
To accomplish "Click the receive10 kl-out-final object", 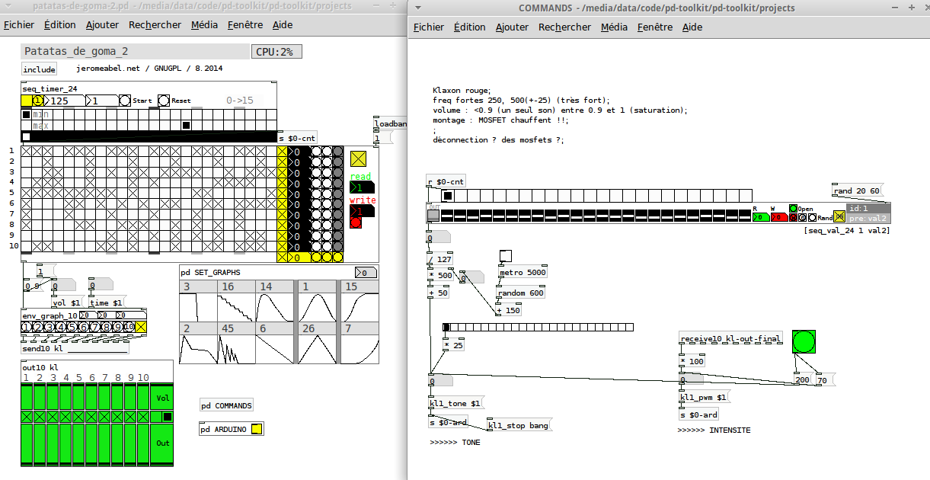I will [731, 338].
